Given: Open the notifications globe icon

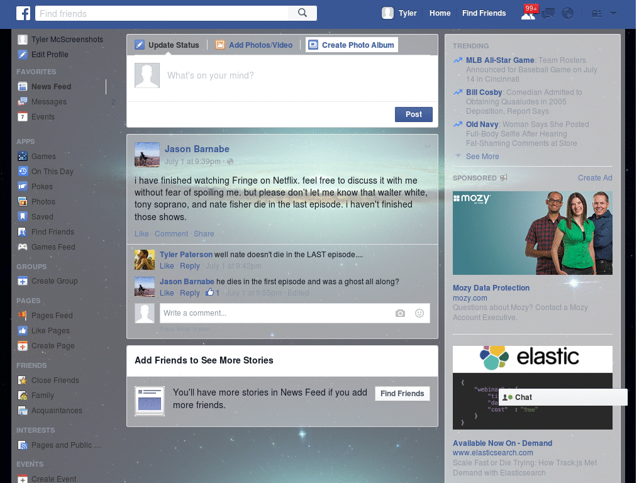Looking at the screenshot, I should [568, 14].
